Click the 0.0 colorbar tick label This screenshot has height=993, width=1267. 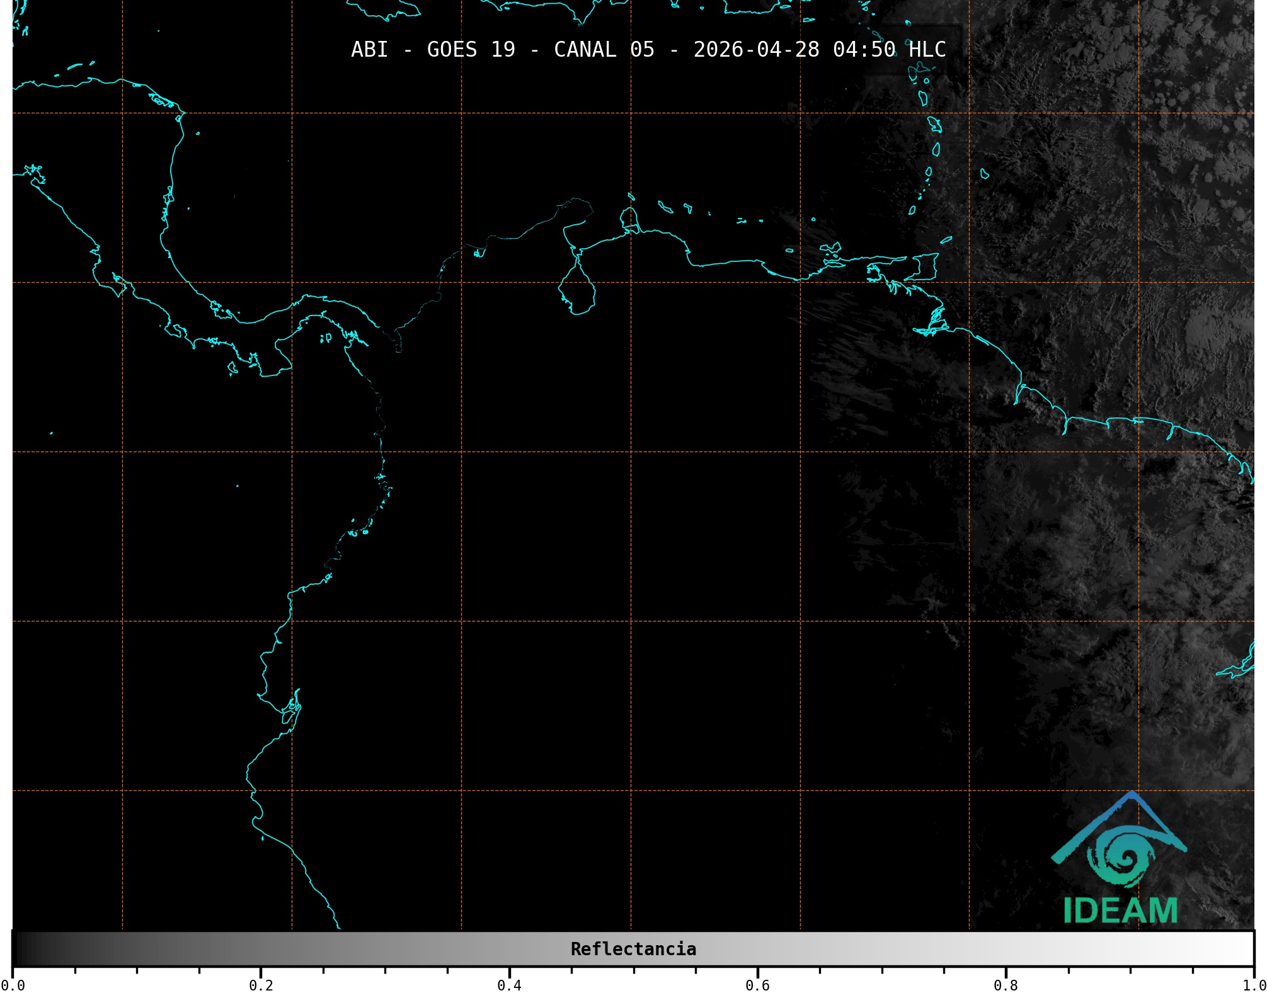tap(13, 985)
